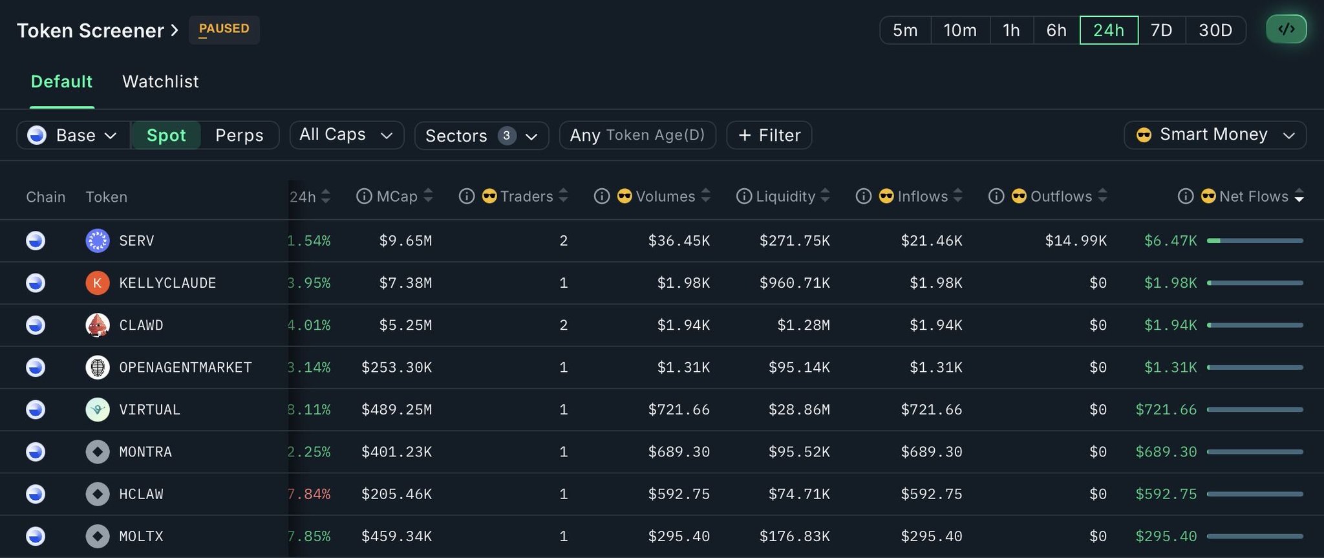
Task: Expand the All Caps dropdown
Action: click(347, 135)
